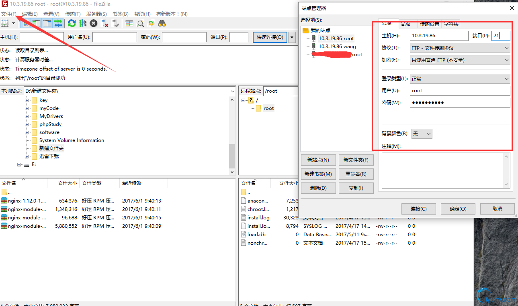Open the 登录类型(L) dropdown
The height and width of the screenshot is (306, 518).
click(x=460, y=79)
